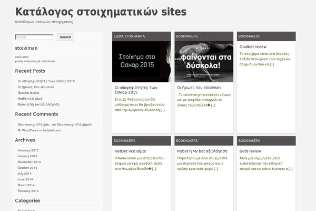Viewport: 316px width, 211px height.
Task: Open NetBet νεο αίμα! card title
Action: (131, 151)
